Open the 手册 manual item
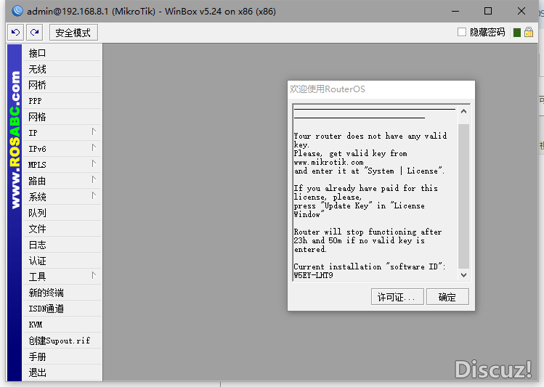The height and width of the screenshot is (387, 544). 62,357
